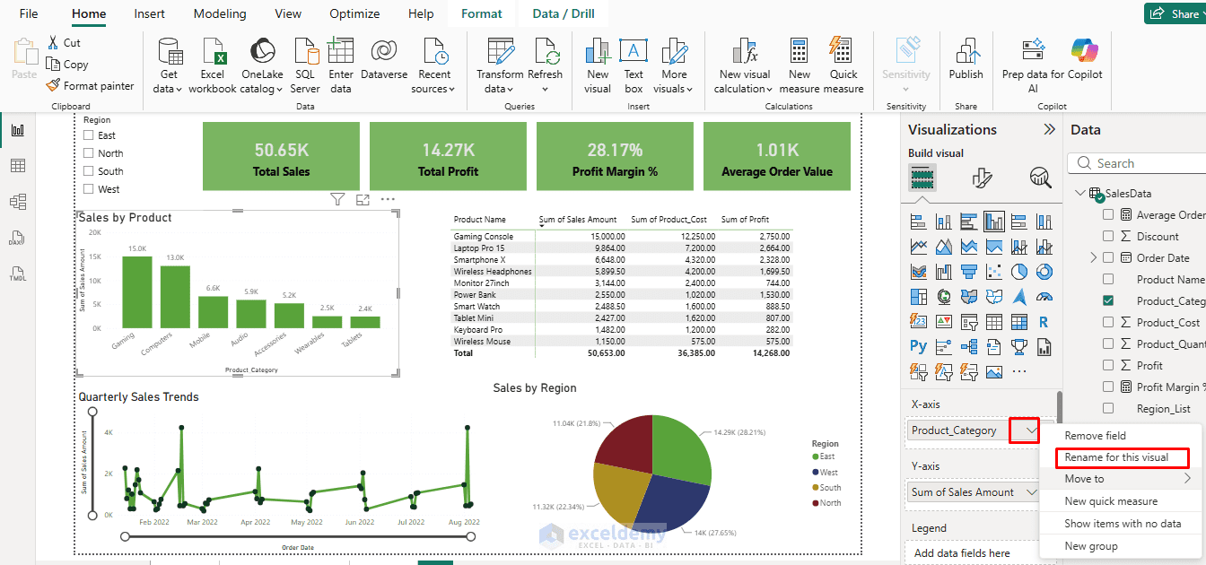Select the Donut chart visual icon
This screenshot has width=1206, height=565.
(1044, 272)
